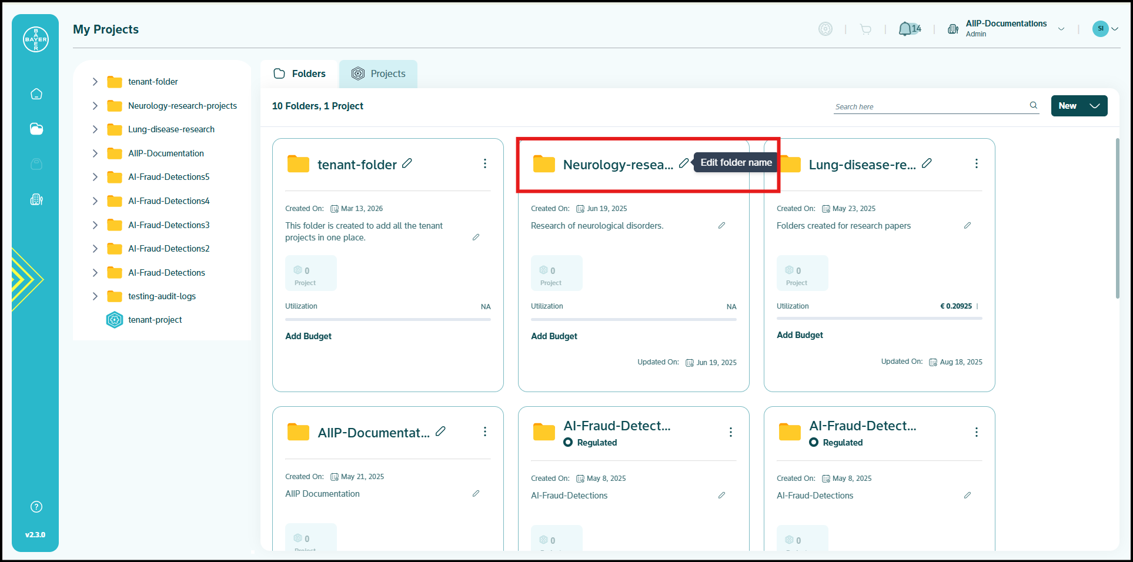Click edit pencil next to tenant-folder title
Image resolution: width=1133 pixels, height=562 pixels.
click(407, 163)
